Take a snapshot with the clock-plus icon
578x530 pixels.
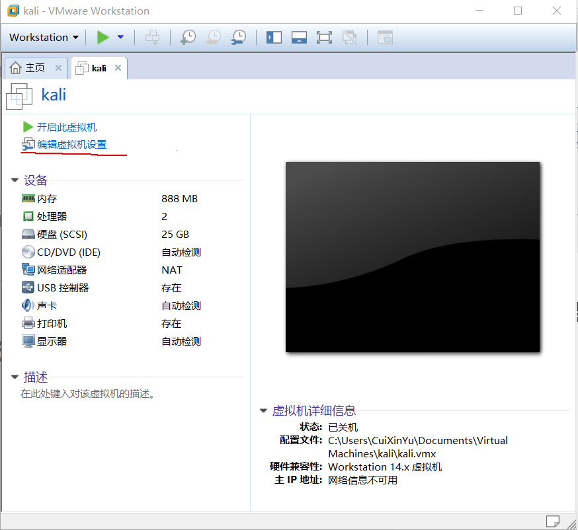pyautogui.click(x=188, y=37)
